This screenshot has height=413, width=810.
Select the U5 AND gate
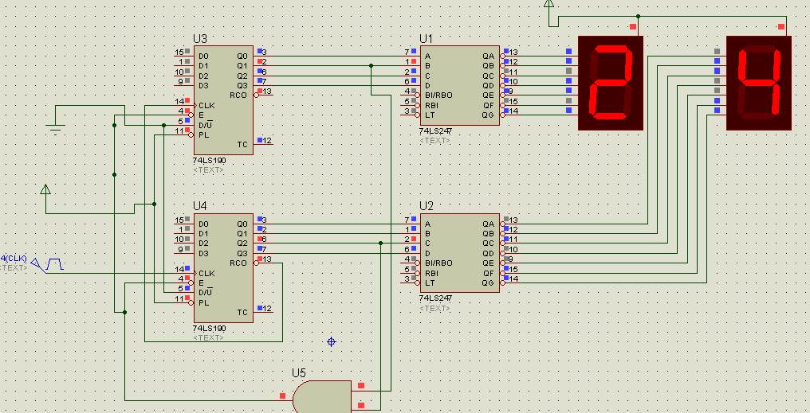(x=323, y=397)
